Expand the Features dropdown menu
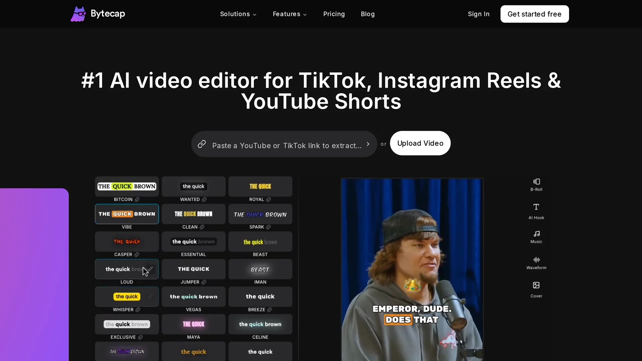The height and width of the screenshot is (361, 642). tap(290, 14)
